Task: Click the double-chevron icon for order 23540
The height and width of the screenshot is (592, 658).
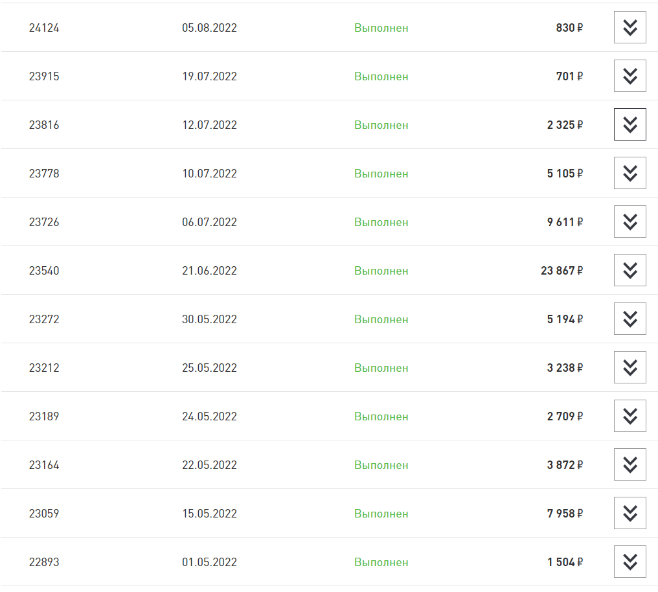Action: [x=630, y=271]
